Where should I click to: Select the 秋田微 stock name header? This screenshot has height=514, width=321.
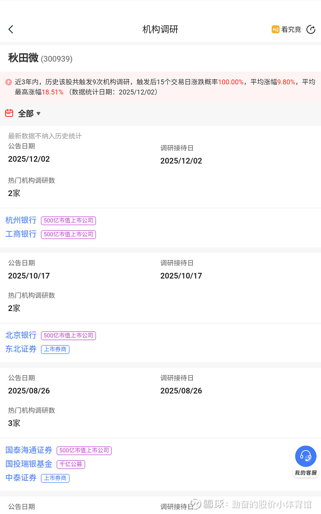tap(23, 58)
